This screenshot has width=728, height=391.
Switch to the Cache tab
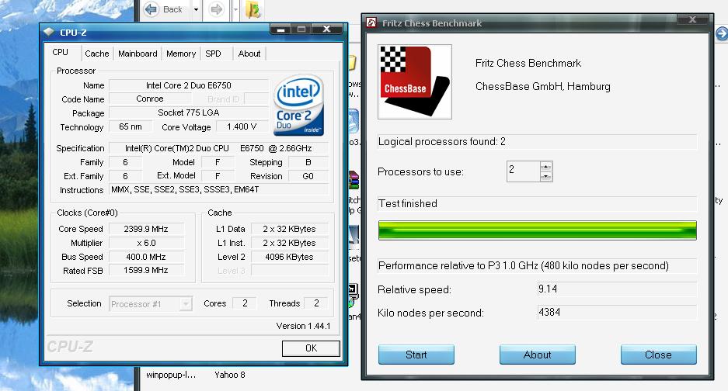pyautogui.click(x=97, y=54)
